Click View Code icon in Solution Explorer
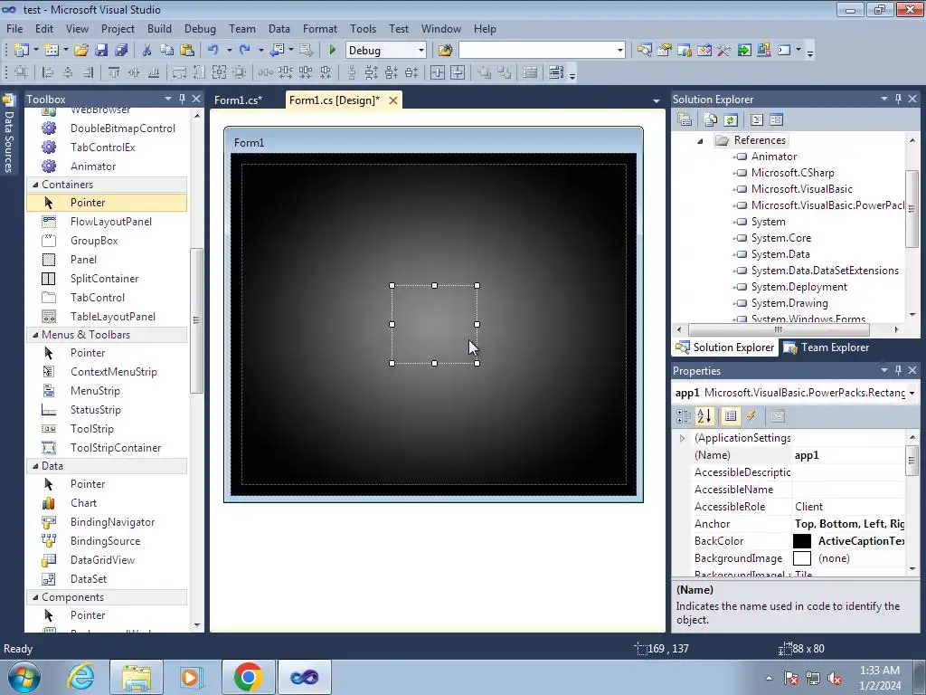Image resolution: width=926 pixels, height=695 pixels. (x=757, y=120)
